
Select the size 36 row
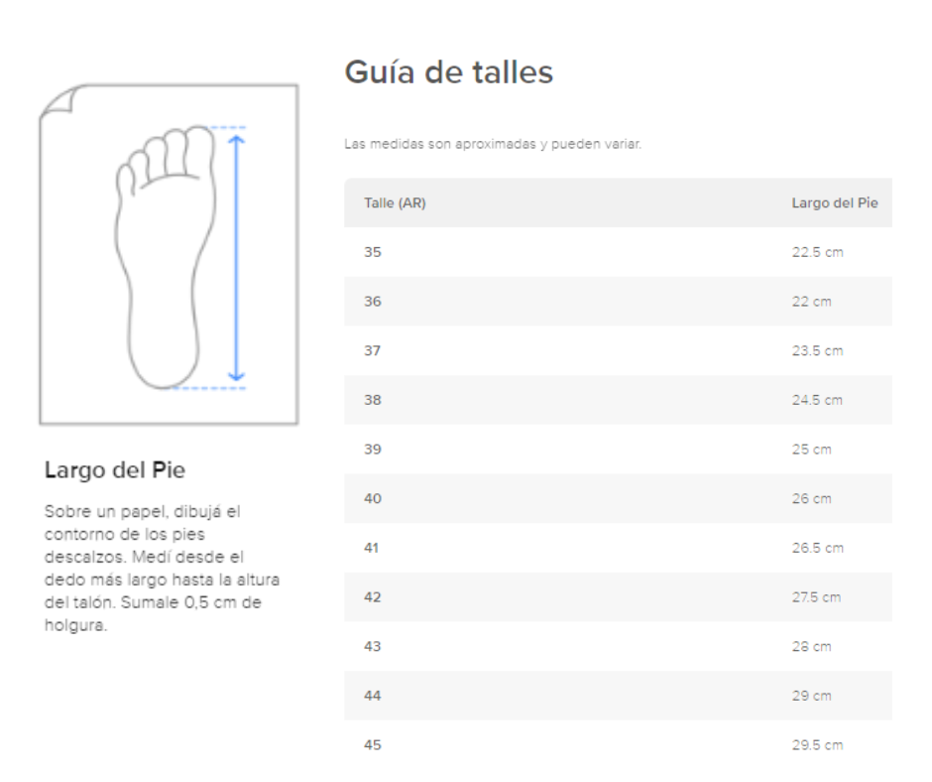618,301
